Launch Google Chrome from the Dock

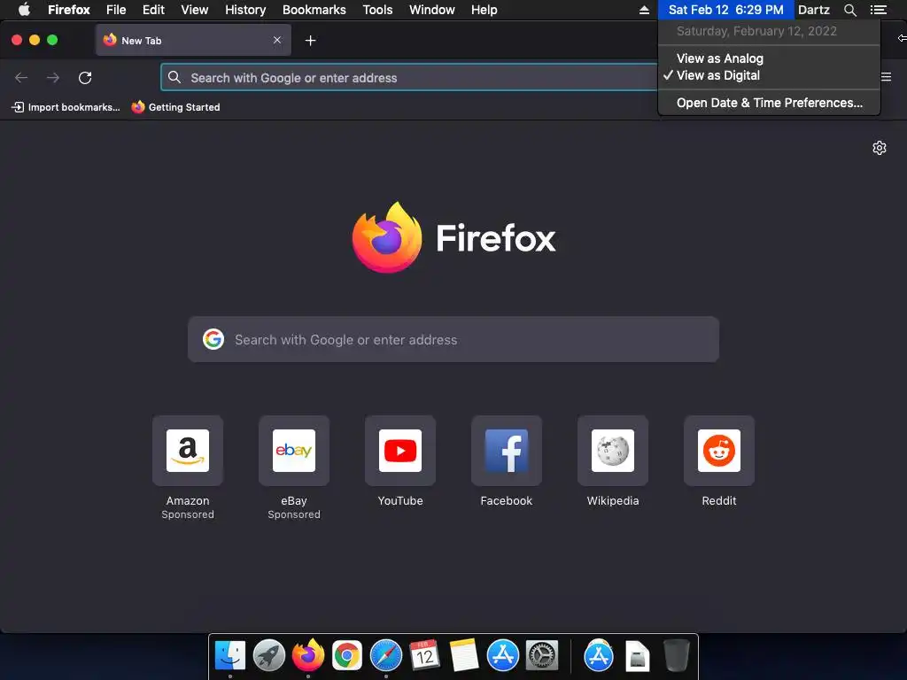pos(346,656)
